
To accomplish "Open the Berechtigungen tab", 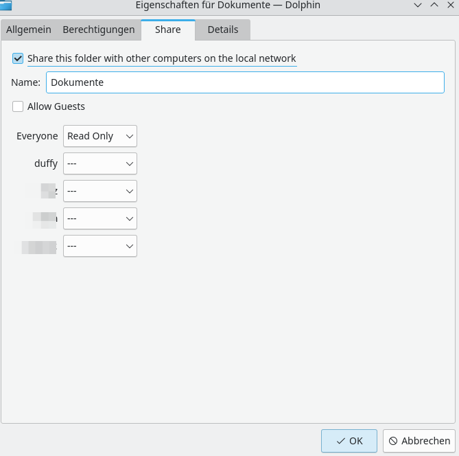I will point(98,30).
